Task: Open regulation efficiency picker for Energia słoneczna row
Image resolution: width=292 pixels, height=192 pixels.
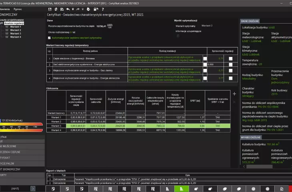Action: 230,78
